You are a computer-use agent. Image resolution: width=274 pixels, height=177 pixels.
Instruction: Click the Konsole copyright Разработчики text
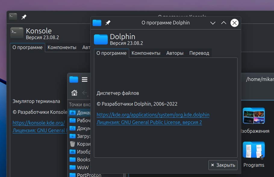[40, 112]
